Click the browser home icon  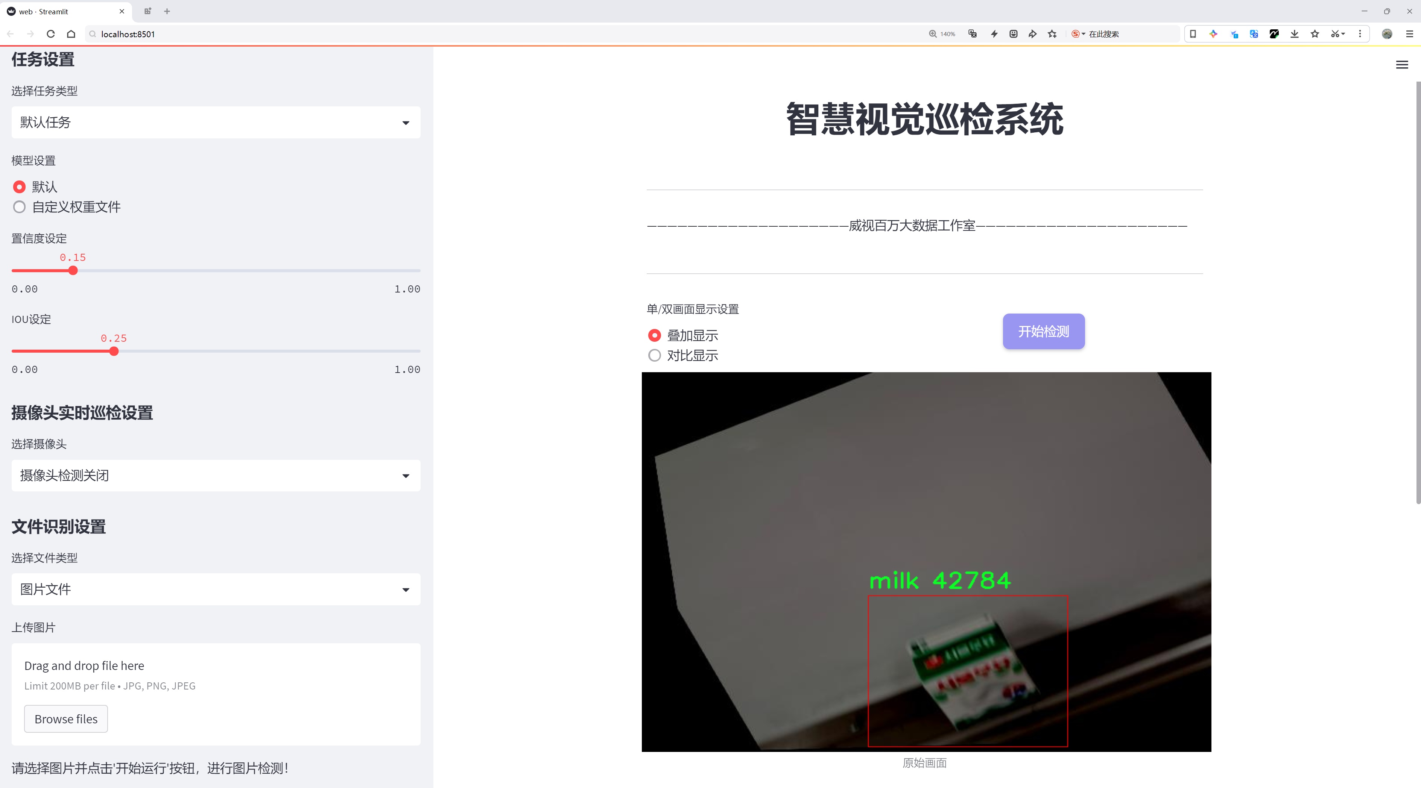71,34
